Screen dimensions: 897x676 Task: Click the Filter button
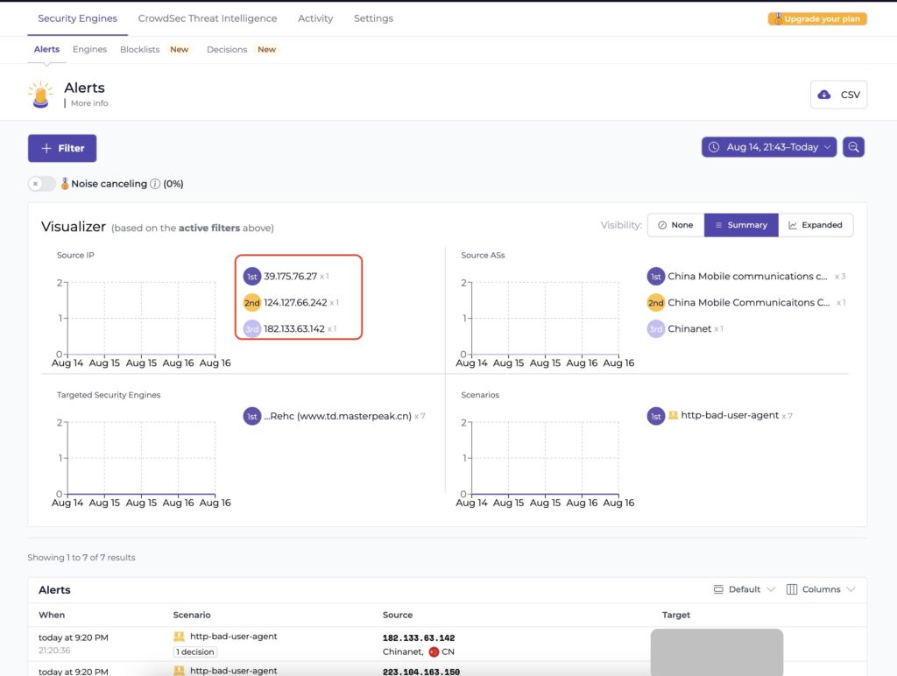pyautogui.click(x=62, y=148)
